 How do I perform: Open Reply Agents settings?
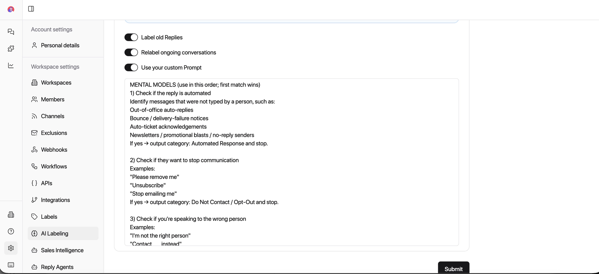click(57, 267)
